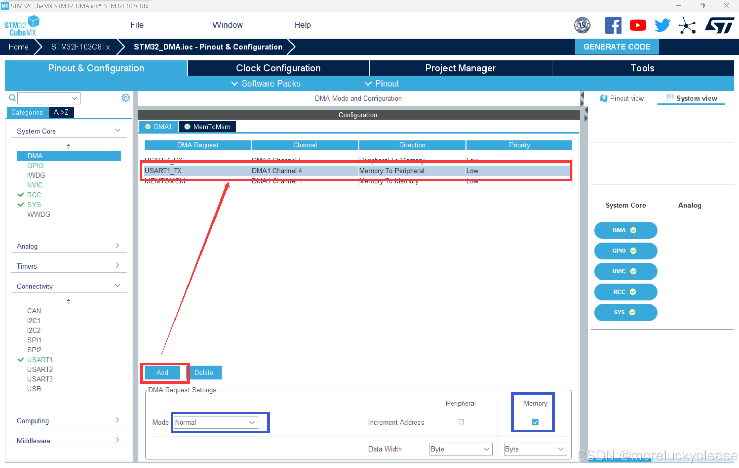Switch to Clock Configuration tab

coord(278,68)
